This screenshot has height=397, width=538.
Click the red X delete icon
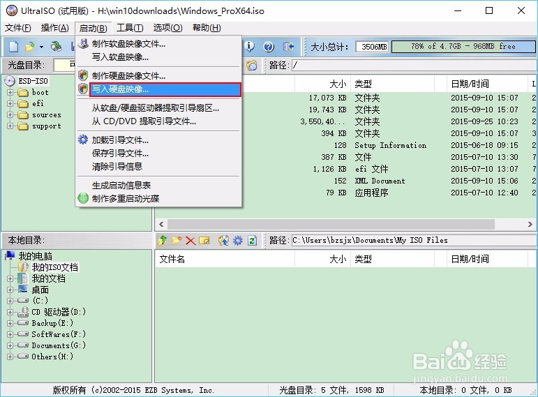[x=190, y=241]
